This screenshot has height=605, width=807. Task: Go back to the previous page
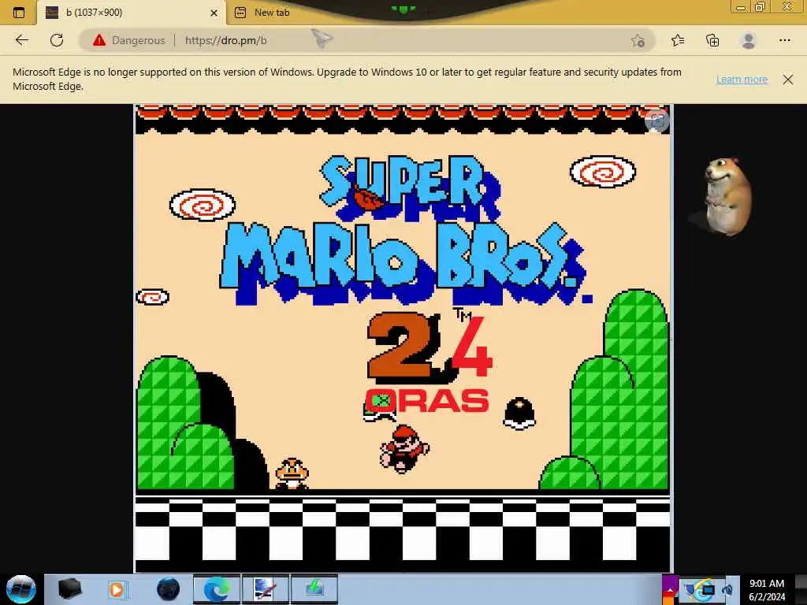tap(21, 40)
